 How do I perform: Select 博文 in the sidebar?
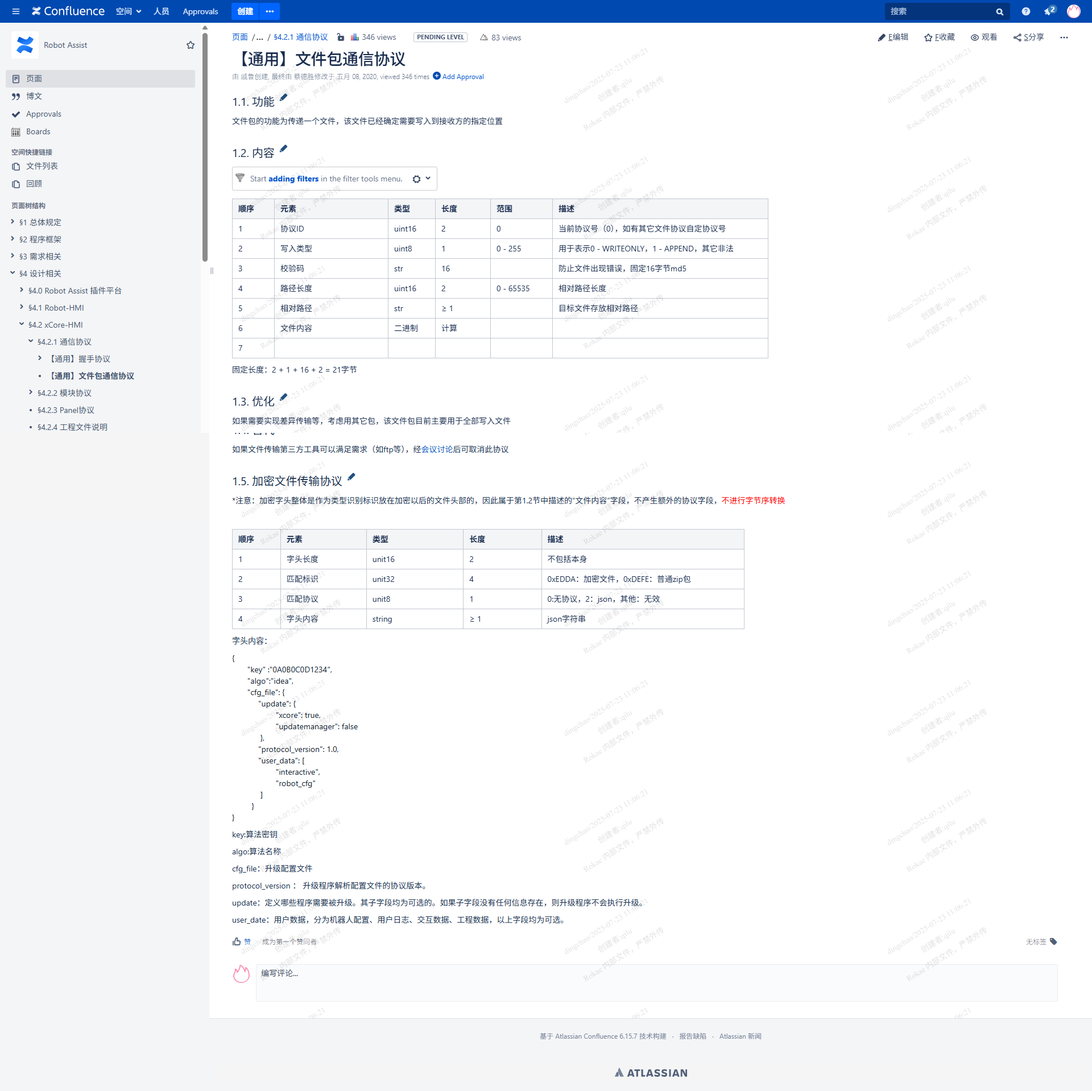[x=34, y=96]
